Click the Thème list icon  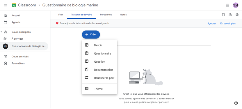tap(87, 89)
